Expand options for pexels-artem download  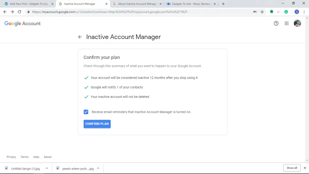coord(98,168)
